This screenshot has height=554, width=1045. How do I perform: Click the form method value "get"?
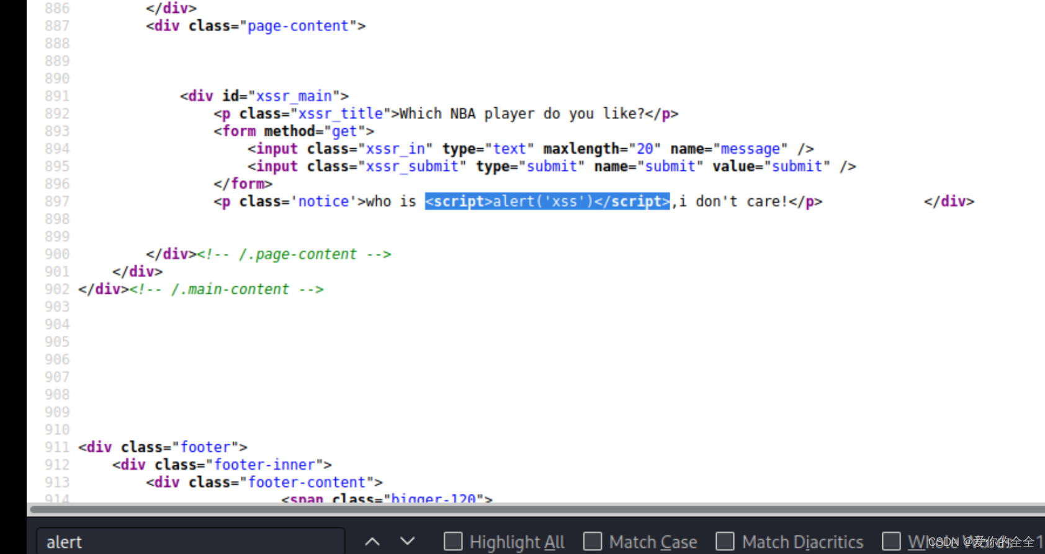pyautogui.click(x=344, y=131)
